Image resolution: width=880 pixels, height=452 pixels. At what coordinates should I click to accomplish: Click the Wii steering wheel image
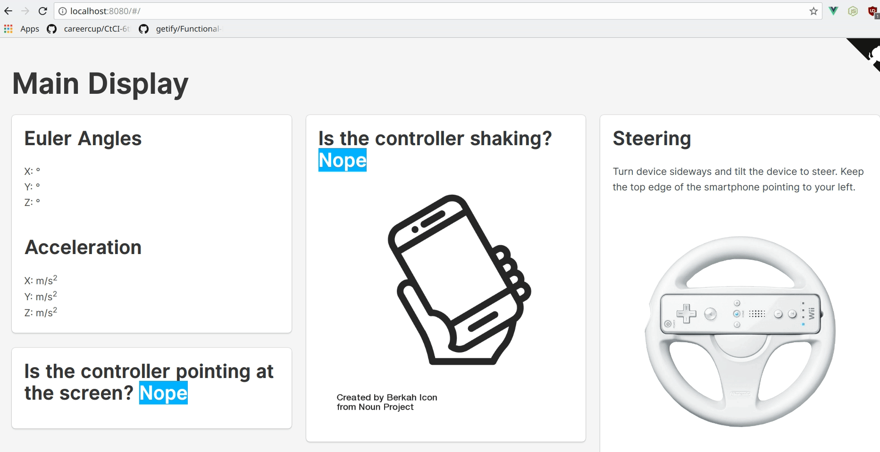click(x=740, y=331)
